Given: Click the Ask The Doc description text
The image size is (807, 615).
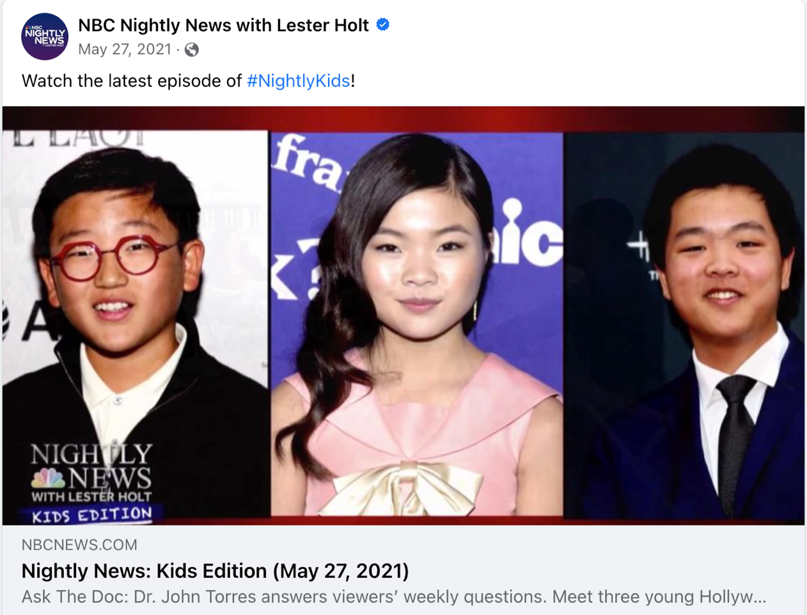Looking at the screenshot, I should click(x=393, y=597).
